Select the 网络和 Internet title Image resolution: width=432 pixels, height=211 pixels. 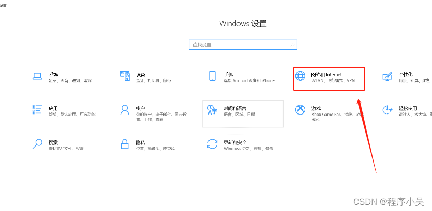pyautogui.click(x=326, y=74)
